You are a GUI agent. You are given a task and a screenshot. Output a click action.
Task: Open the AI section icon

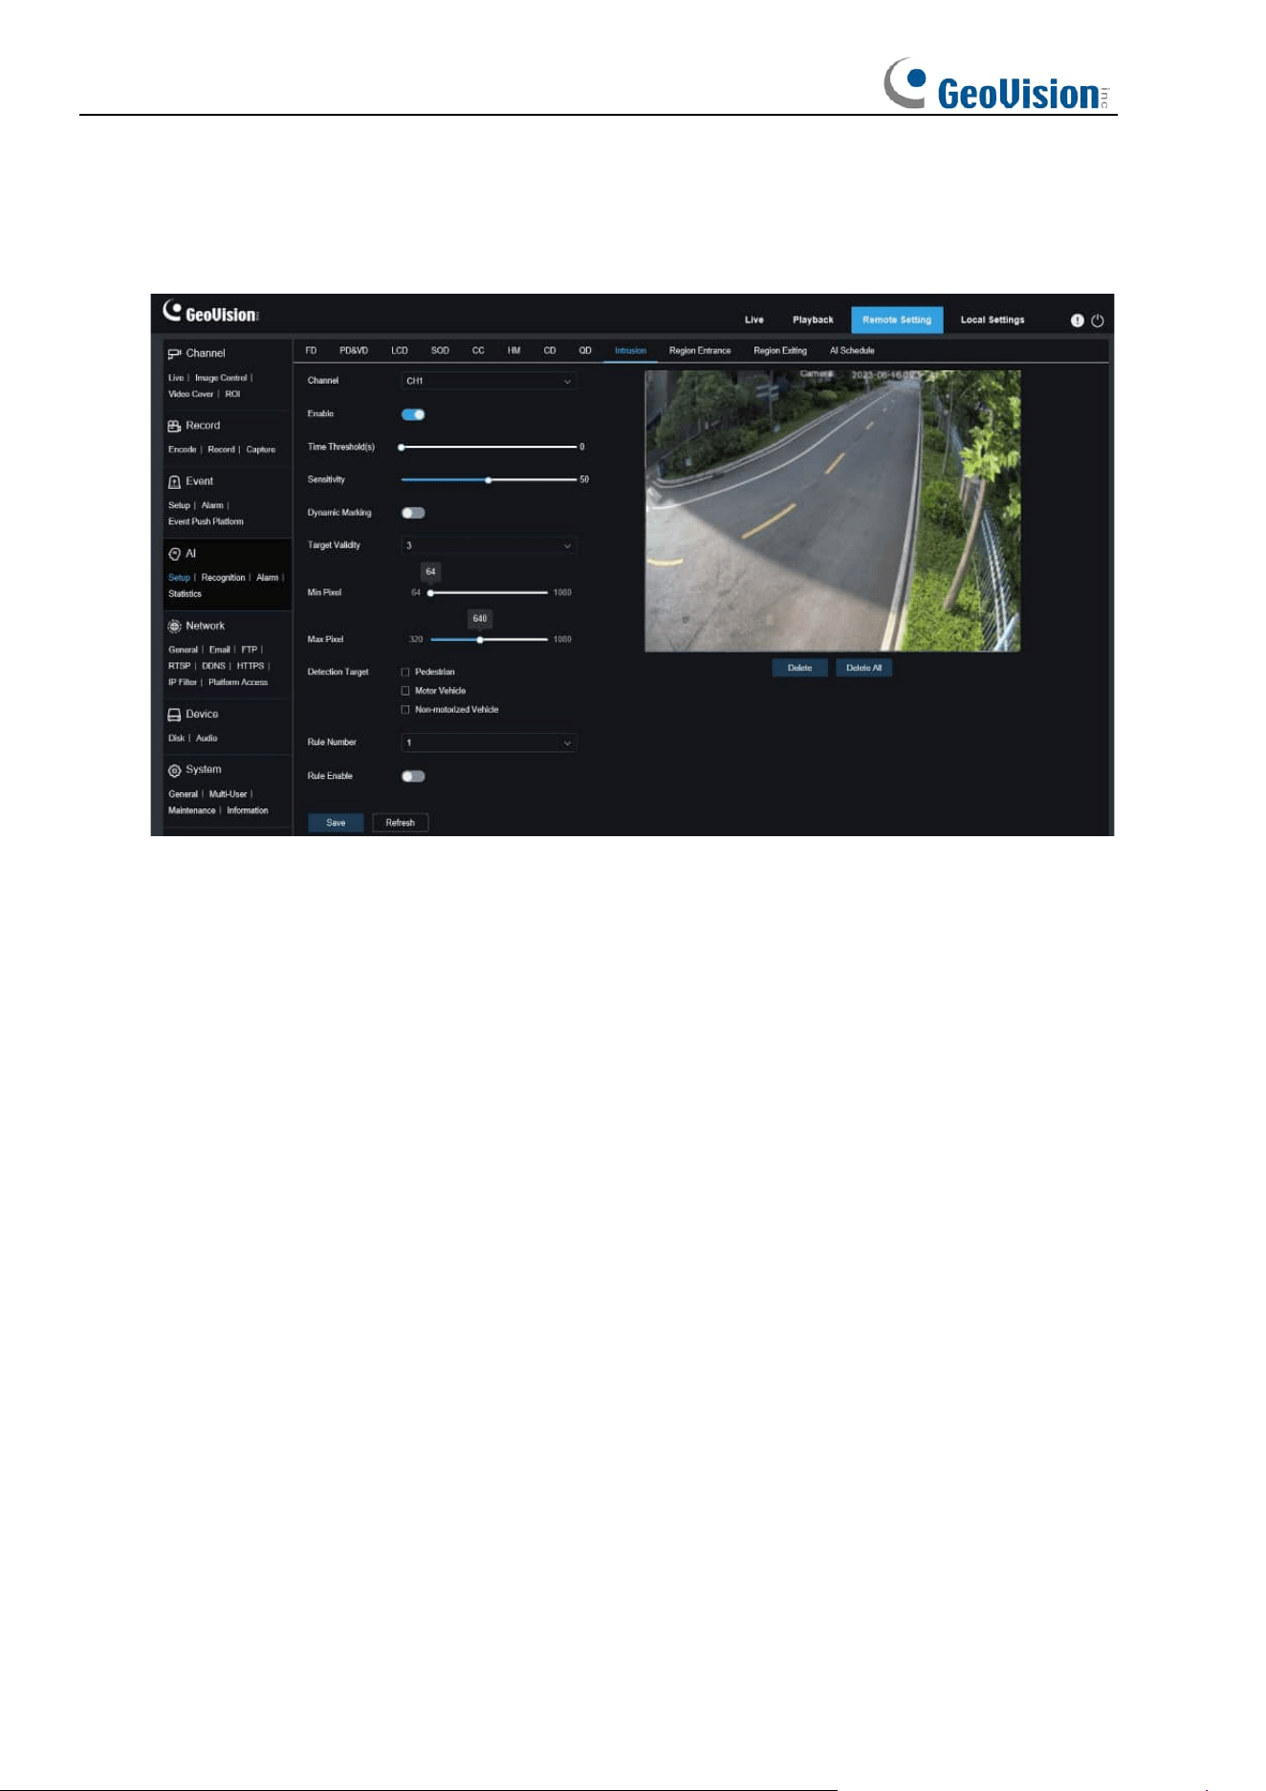[x=174, y=554]
